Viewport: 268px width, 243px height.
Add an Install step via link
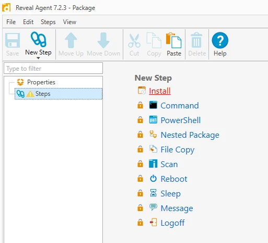point(160,91)
